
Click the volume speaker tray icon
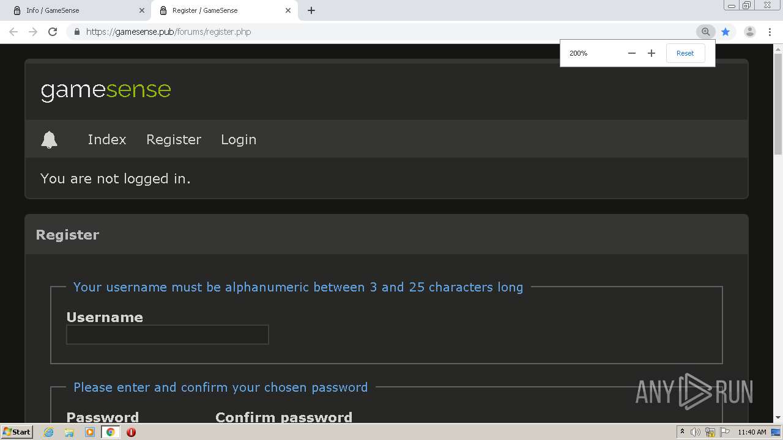pyautogui.click(x=696, y=432)
